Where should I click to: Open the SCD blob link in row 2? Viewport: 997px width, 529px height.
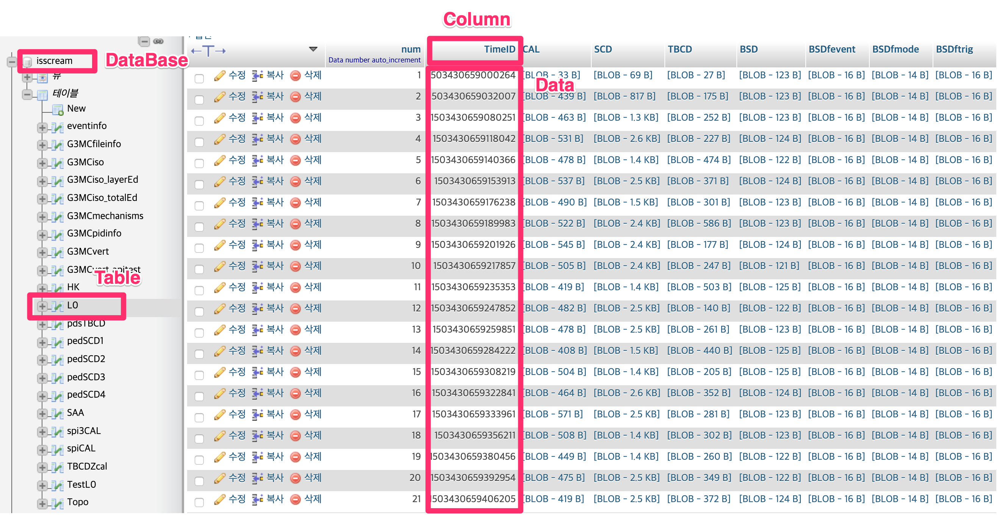pos(624,96)
